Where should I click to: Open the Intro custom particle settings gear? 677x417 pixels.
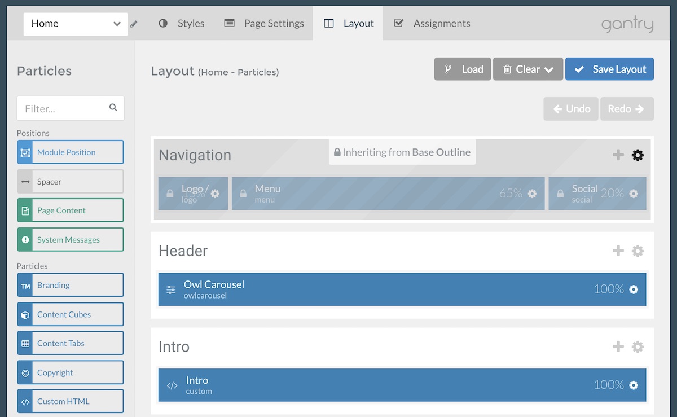[x=634, y=385]
